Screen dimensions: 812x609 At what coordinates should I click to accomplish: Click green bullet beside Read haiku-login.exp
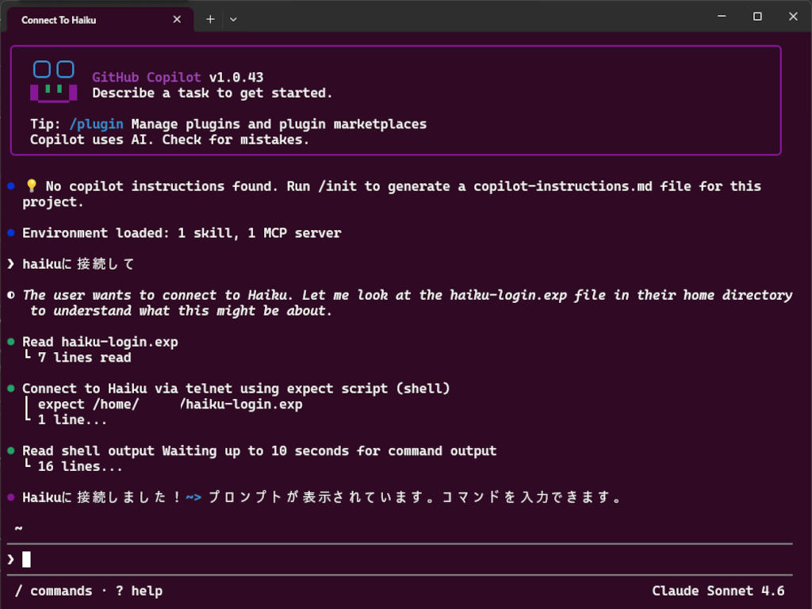[11, 342]
